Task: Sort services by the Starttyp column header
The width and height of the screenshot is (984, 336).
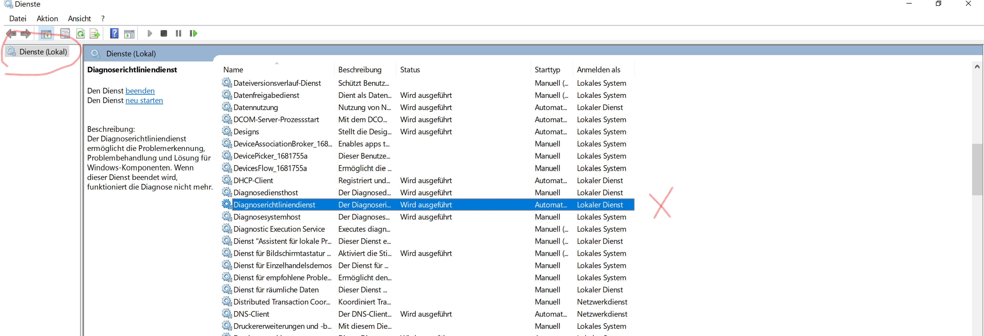Action: (547, 70)
